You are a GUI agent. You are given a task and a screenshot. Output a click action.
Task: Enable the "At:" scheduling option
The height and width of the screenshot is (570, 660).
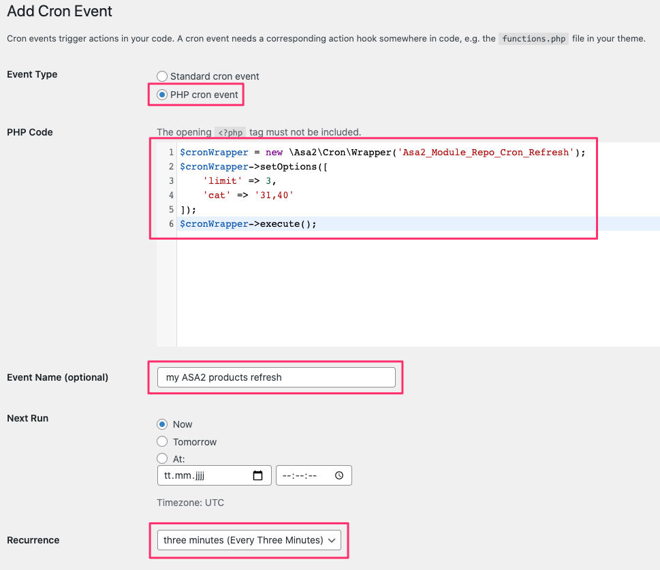click(x=161, y=458)
